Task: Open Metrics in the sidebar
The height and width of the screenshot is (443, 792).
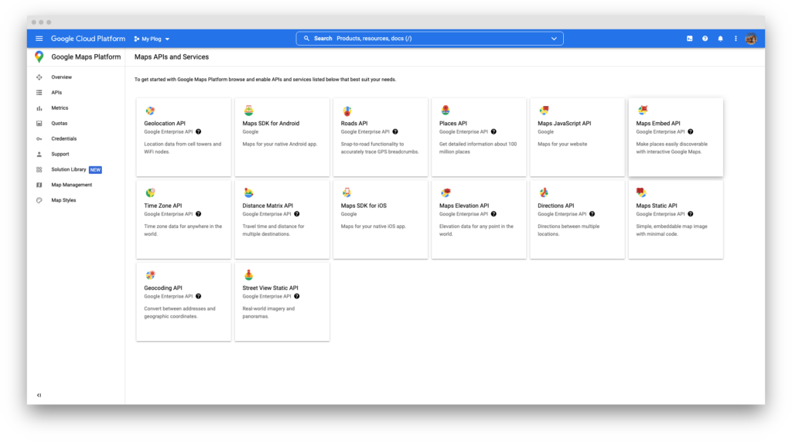Action: point(60,108)
